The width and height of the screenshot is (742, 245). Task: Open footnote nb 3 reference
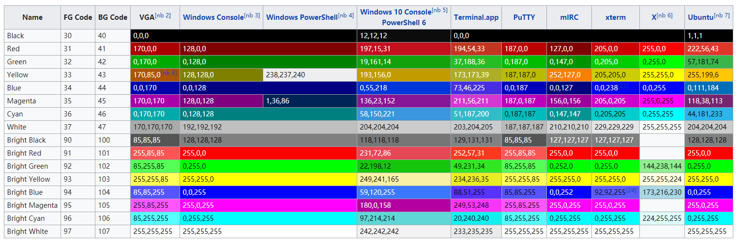point(252,15)
